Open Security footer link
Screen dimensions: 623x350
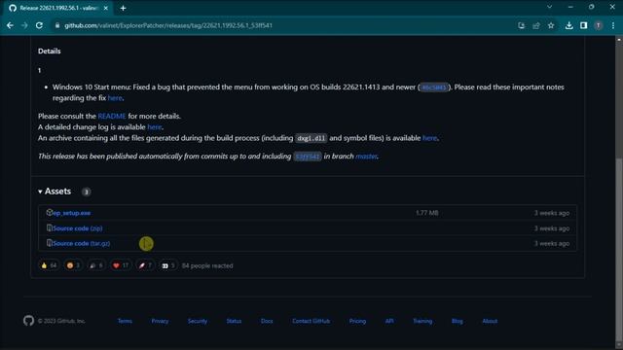click(x=198, y=321)
